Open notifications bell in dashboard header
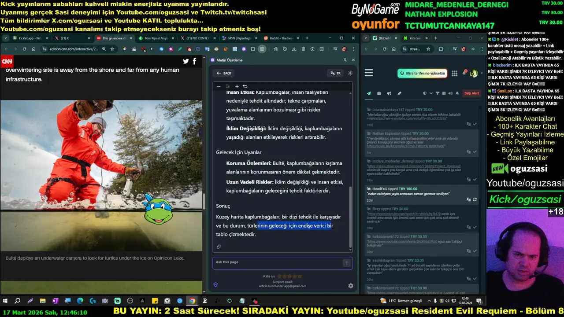 (464, 73)
